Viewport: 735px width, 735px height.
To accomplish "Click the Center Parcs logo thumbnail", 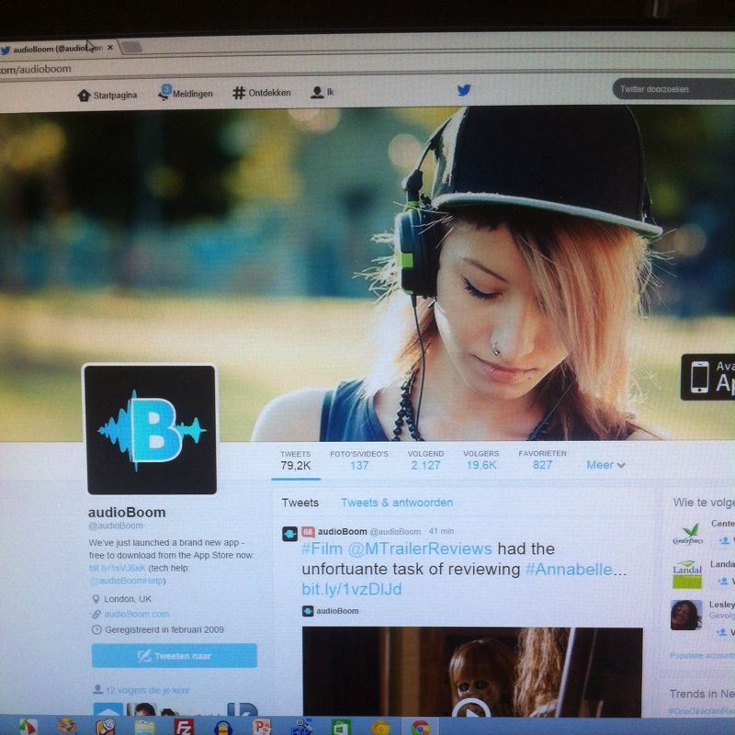I will point(686,534).
